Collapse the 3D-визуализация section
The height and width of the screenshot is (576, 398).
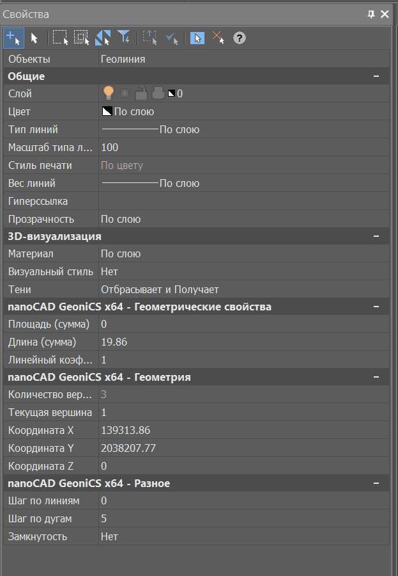pos(377,236)
